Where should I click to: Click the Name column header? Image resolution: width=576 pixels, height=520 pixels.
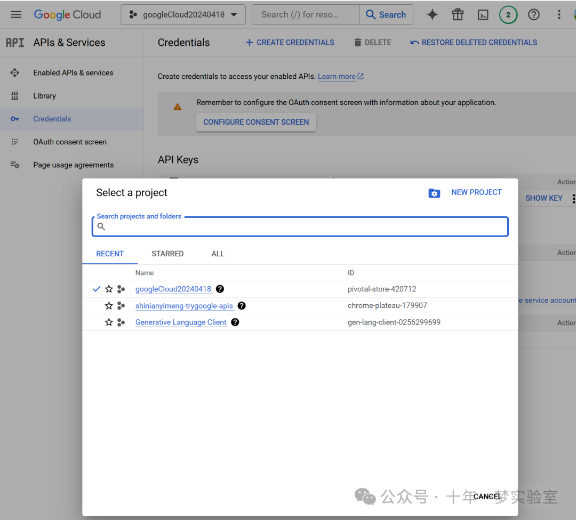tap(145, 273)
